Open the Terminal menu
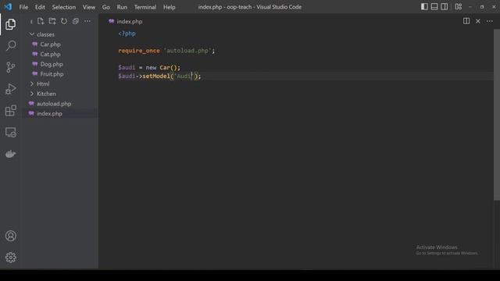This screenshot has width=500, height=281. coord(145,7)
